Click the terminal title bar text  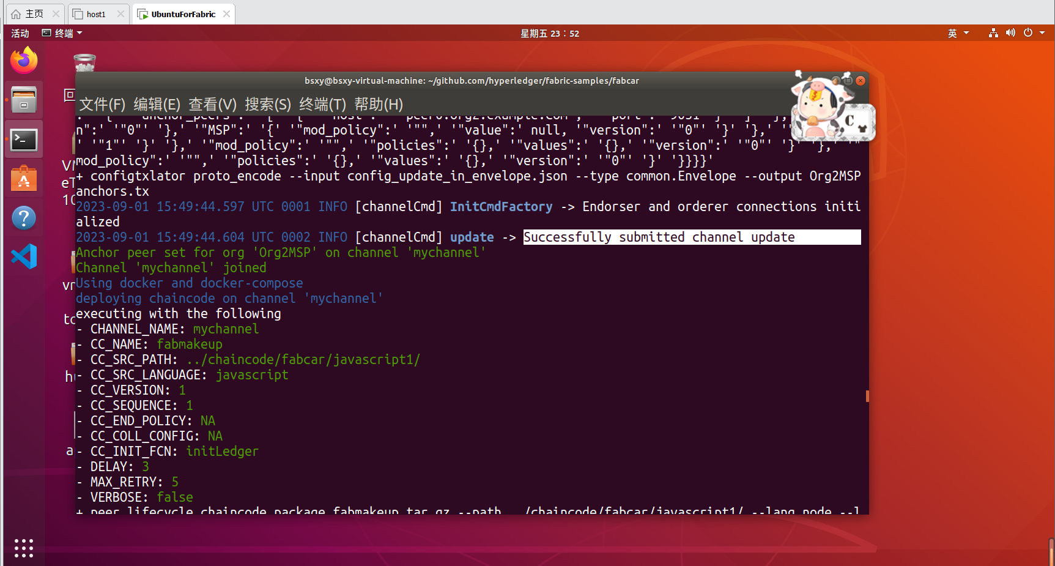[x=472, y=81]
